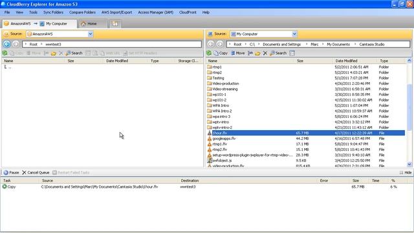Click wwwtest3 in left breadcrumb path
Screen dimensions: 414x233
coord(53,45)
